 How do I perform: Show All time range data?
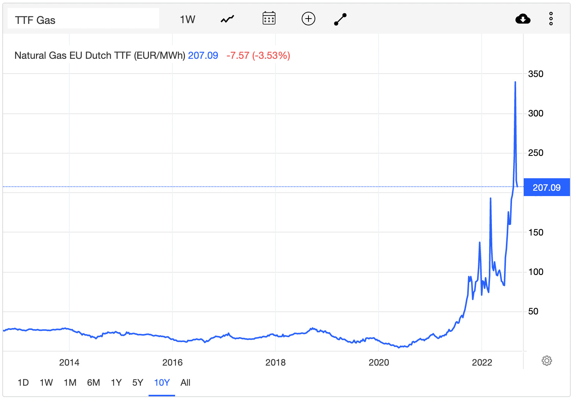point(185,383)
